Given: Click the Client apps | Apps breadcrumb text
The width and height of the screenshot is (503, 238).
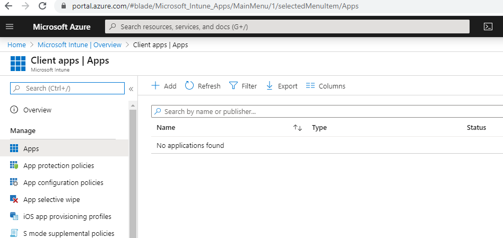Looking at the screenshot, I should (x=160, y=45).
